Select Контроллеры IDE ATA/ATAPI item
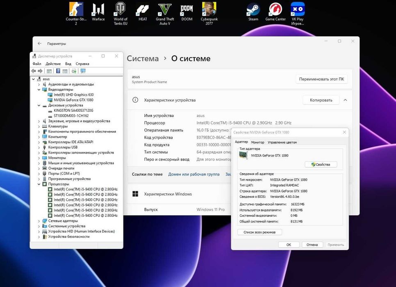The image size is (396, 287). (71, 142)
